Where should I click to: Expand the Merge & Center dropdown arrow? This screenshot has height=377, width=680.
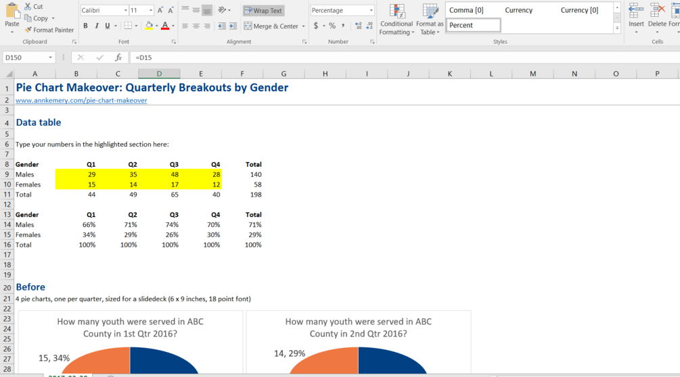click(304, 26)
